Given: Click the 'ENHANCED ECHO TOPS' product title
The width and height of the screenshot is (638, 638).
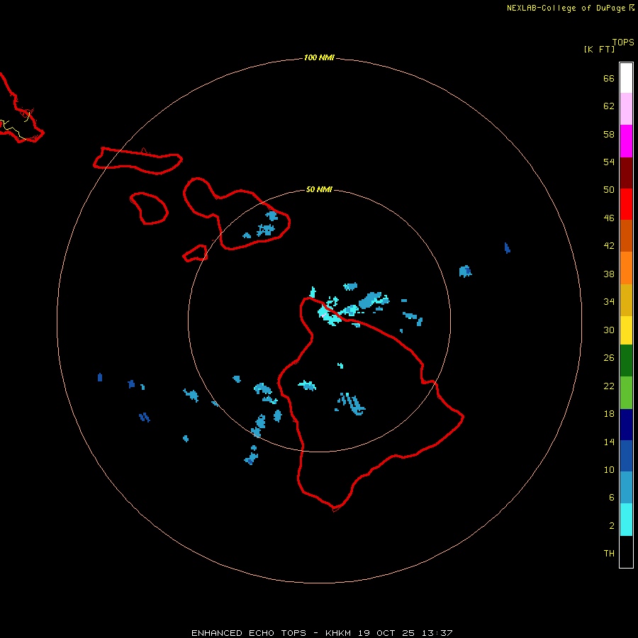Looking at the screenshot, I should [249, 633].
